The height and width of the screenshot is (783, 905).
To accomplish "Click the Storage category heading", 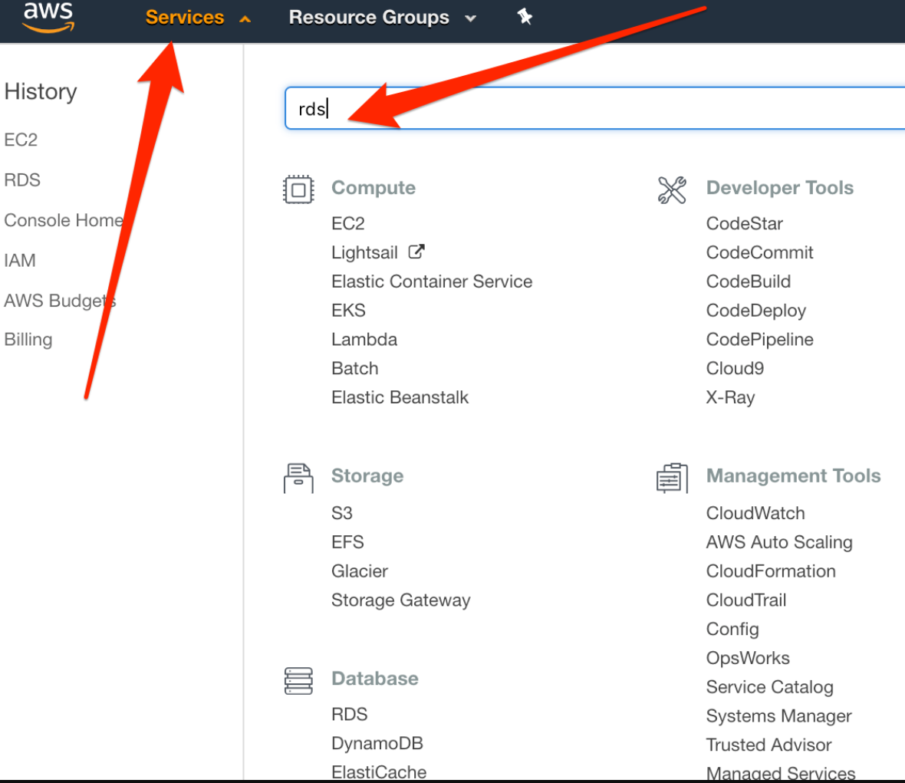I will (367, 476).
